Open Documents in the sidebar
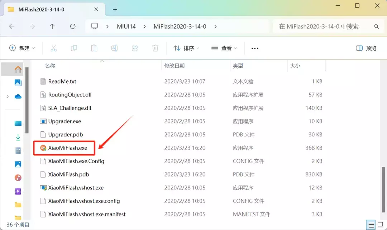The width and height of the screenshot is (387, 230). (x=18, y=150)
